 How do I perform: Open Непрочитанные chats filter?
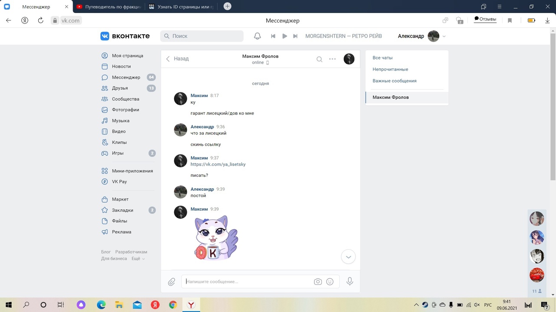(x=390, y=69)
